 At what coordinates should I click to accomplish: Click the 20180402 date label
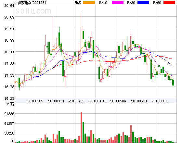(x=76, y=101)
